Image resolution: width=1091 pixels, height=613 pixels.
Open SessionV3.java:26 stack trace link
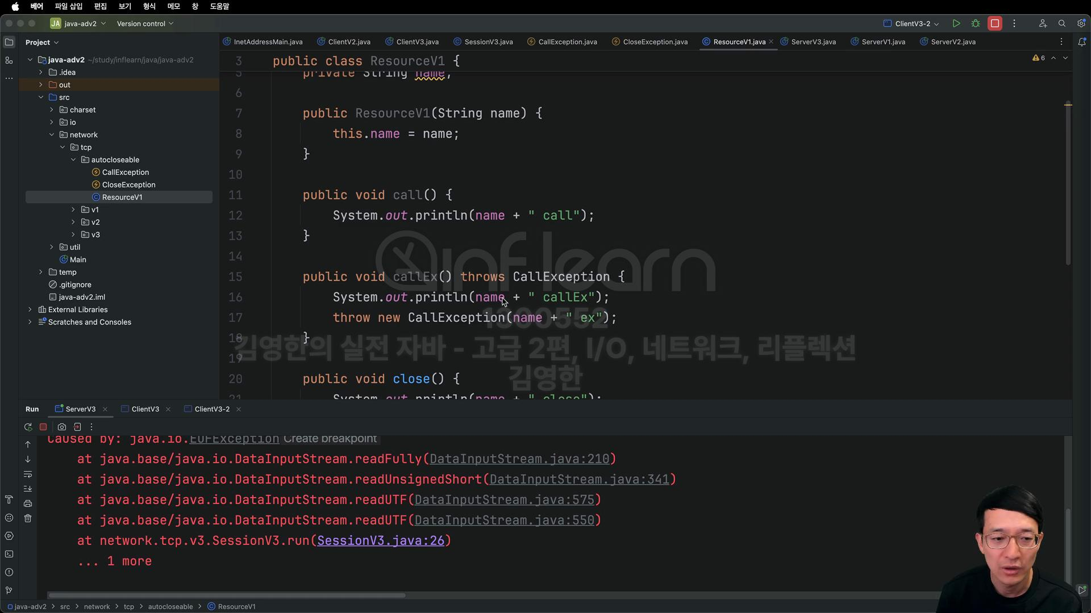pyautogui.click(x=381, y=541)
